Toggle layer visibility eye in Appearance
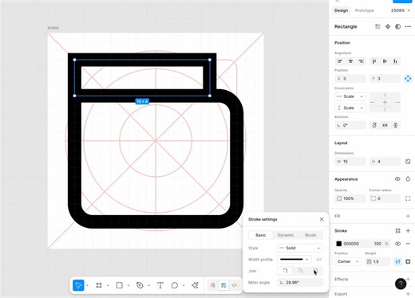This screenshot has width=415, height=298. click(397, 179)
